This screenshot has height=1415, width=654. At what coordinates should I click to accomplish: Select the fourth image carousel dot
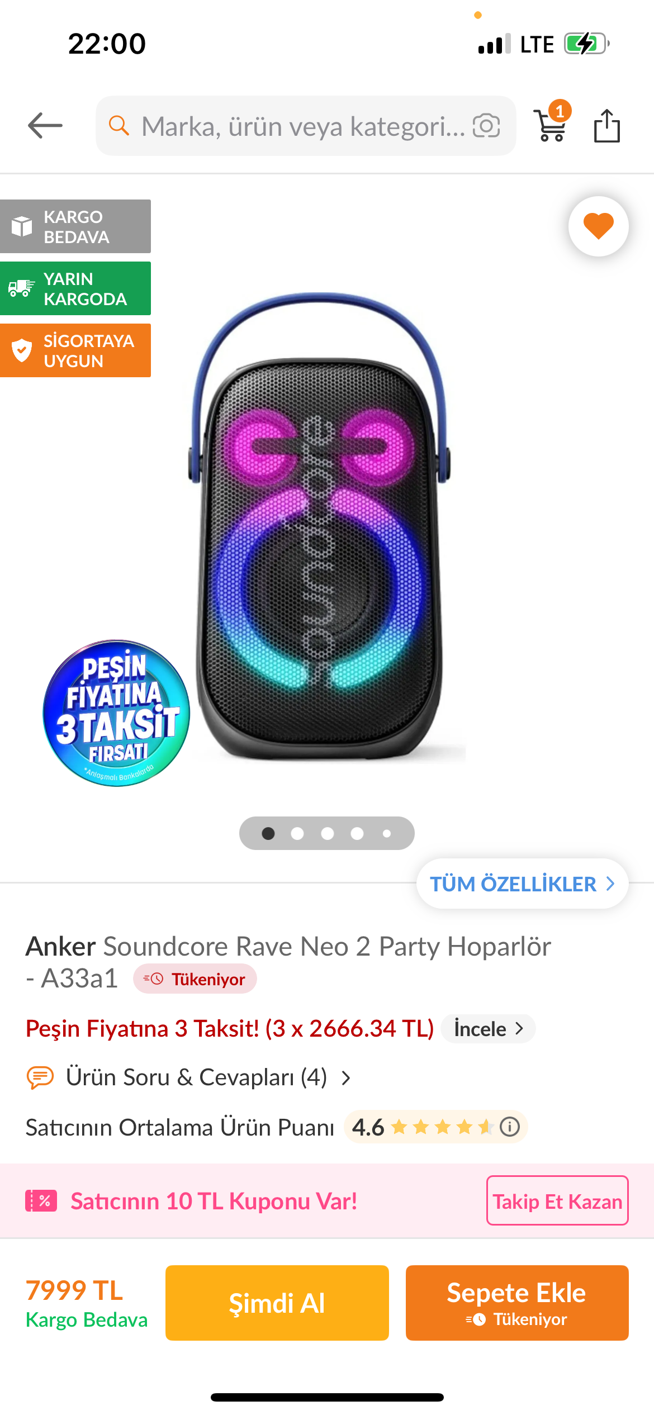(x=357, y=833)
